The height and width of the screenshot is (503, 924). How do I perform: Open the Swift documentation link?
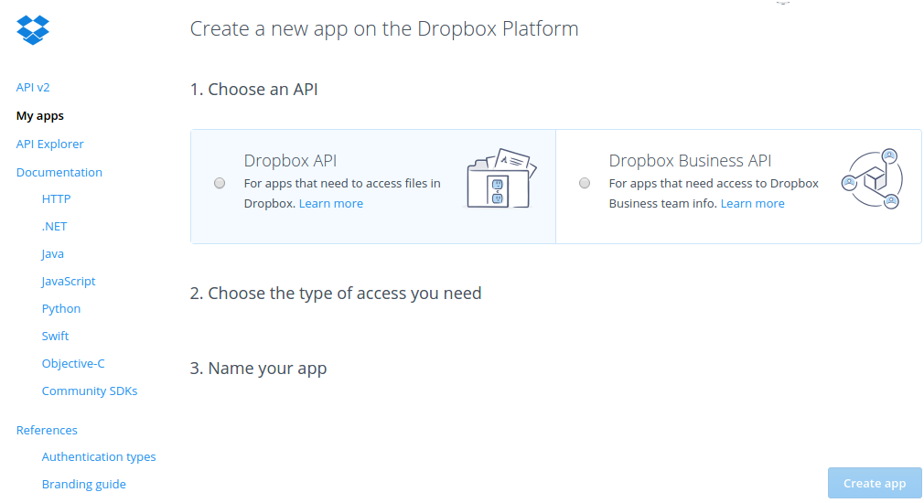click(56, 336)
